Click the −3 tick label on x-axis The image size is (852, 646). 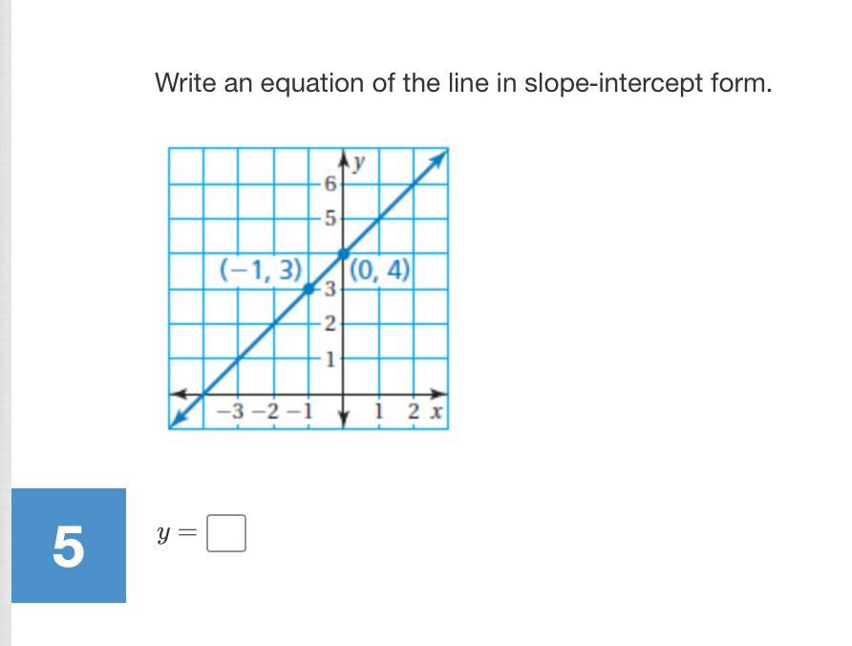point(230,412)
